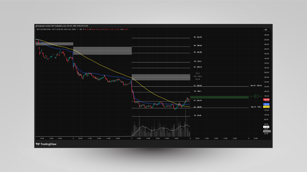Select the R3 - 362.85 pivot label
The image size is (307, 172).
click(198, 52)
